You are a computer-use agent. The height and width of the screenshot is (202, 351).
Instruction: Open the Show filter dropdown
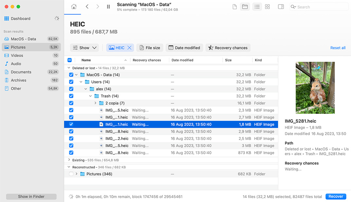tap(84, 47)
